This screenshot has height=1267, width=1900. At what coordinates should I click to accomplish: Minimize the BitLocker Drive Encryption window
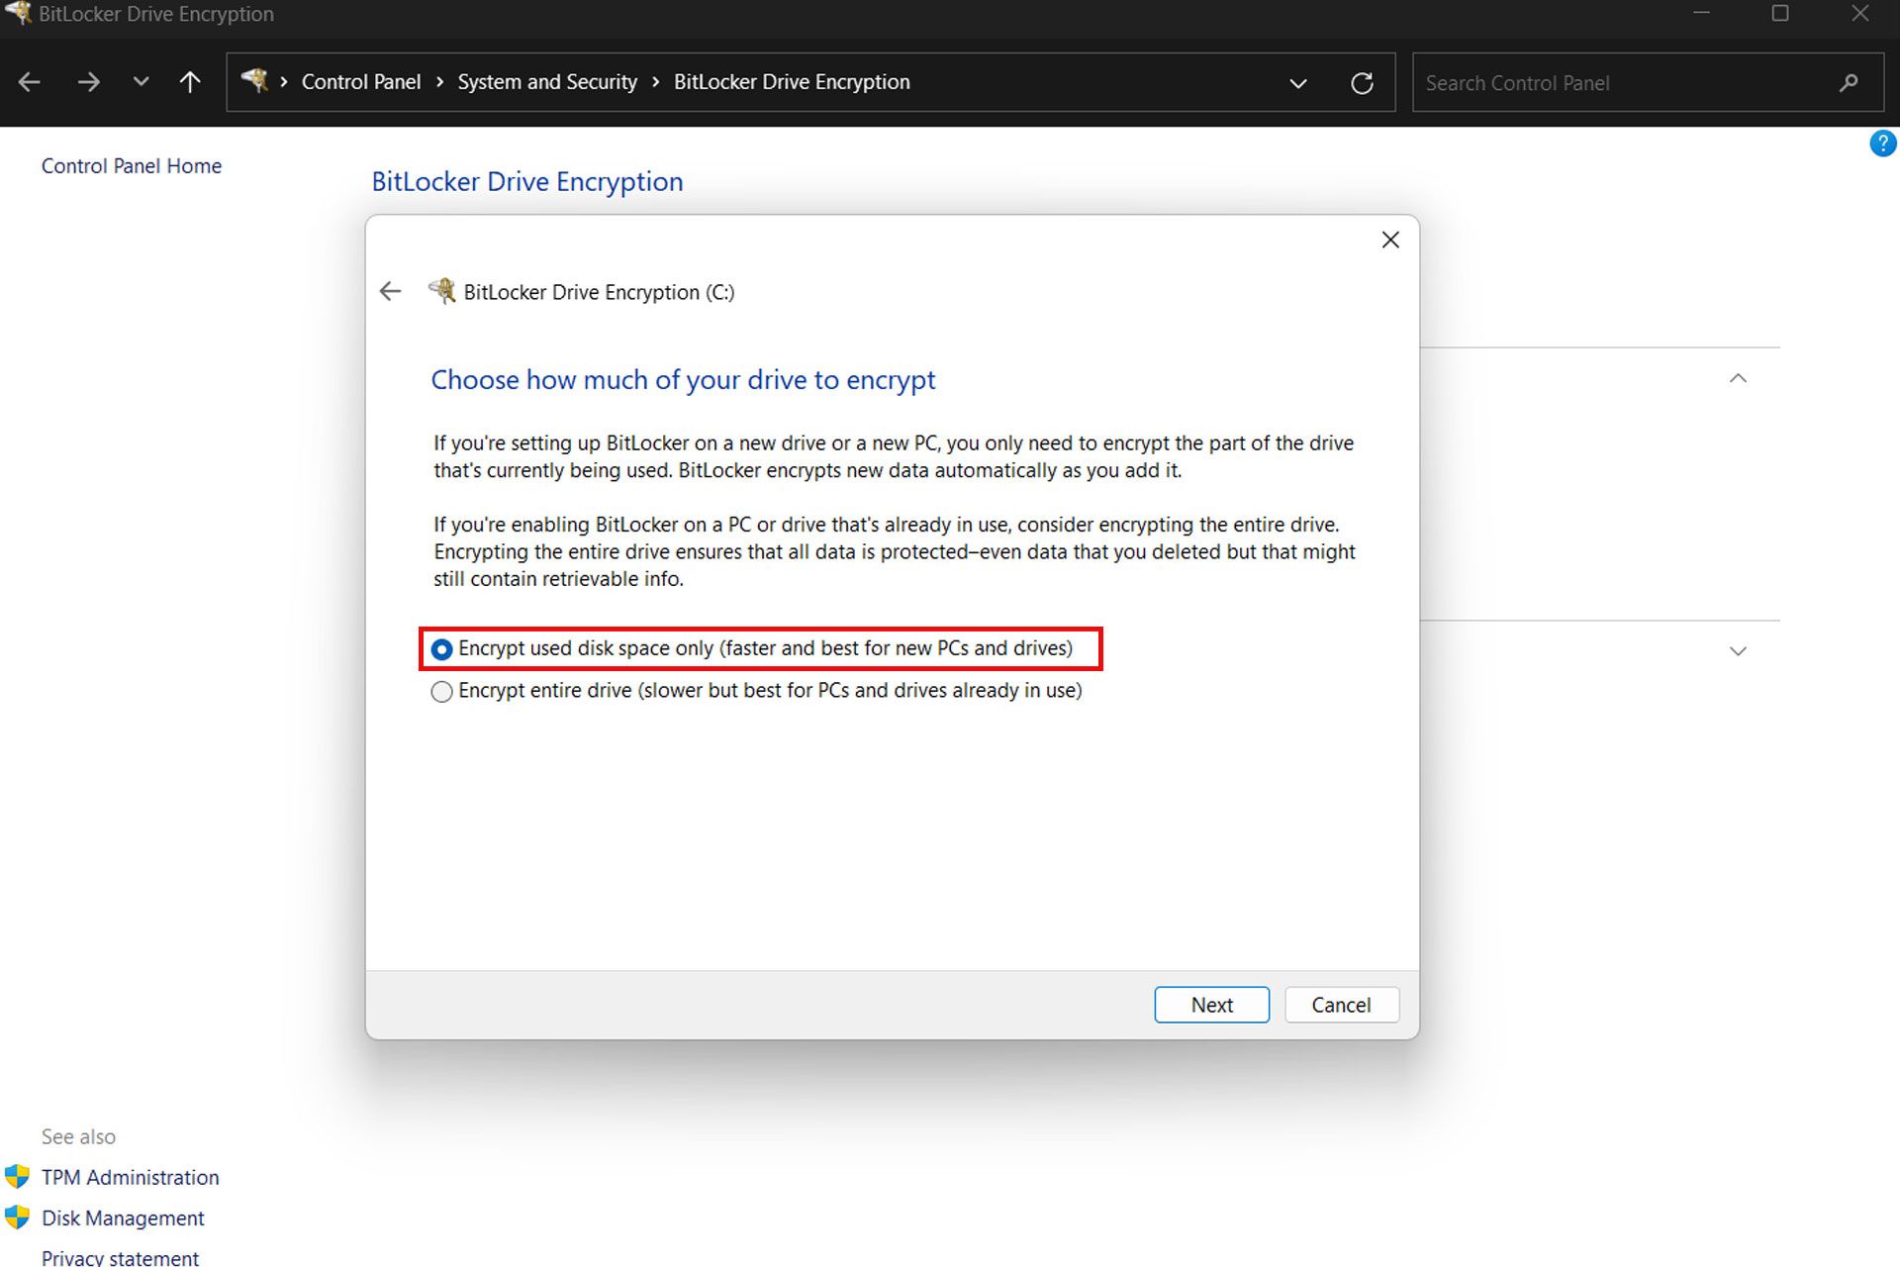(x=1701, y=13)
